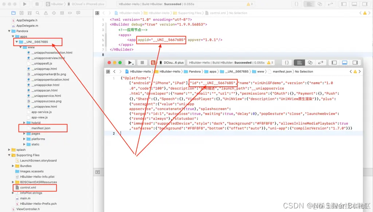373x212 pixels.
Task: Open the Symbol navigator tab
Action: coord(30,13)
